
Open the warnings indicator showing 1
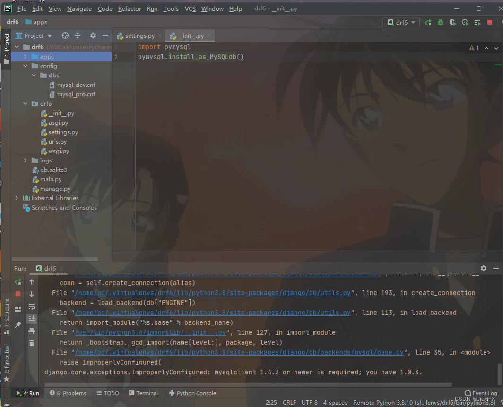(474, 48)
